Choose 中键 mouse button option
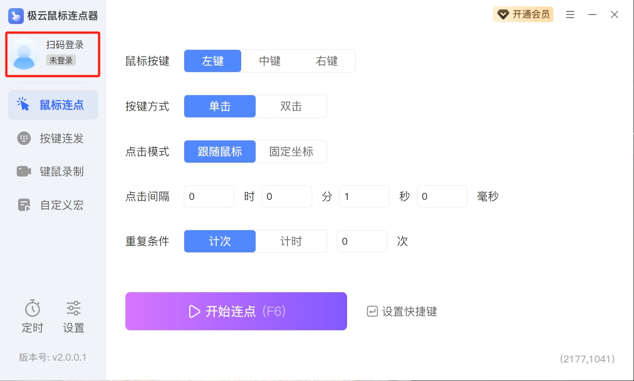Viewport: 634px width, 381px height. pos(270,61)
